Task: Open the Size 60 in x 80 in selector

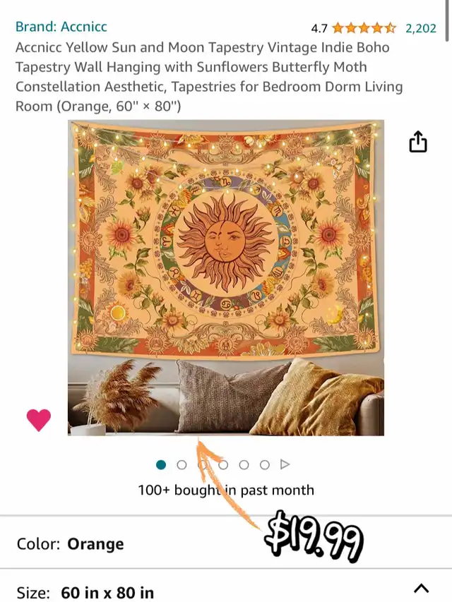Action: tap(226, 586)
